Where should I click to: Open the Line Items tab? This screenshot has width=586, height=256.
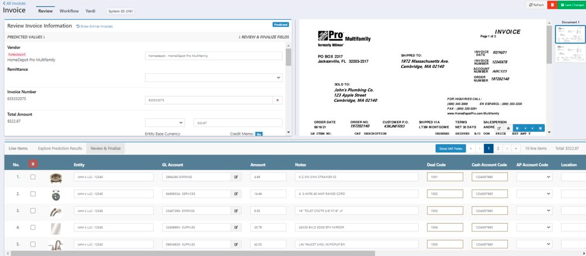coord(18,148)
